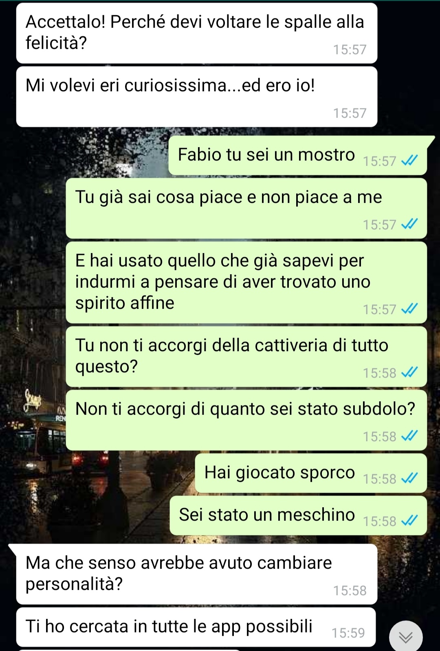This screenshot has height=651, width=440.
Task: Tap the scroll-to-bottom chevron button
Action: pos(406,637)
